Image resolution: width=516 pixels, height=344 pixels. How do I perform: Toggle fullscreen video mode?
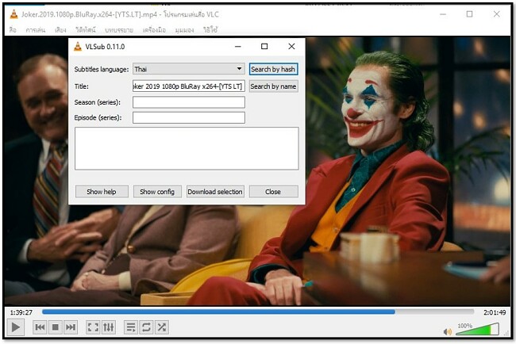[93, 327]
